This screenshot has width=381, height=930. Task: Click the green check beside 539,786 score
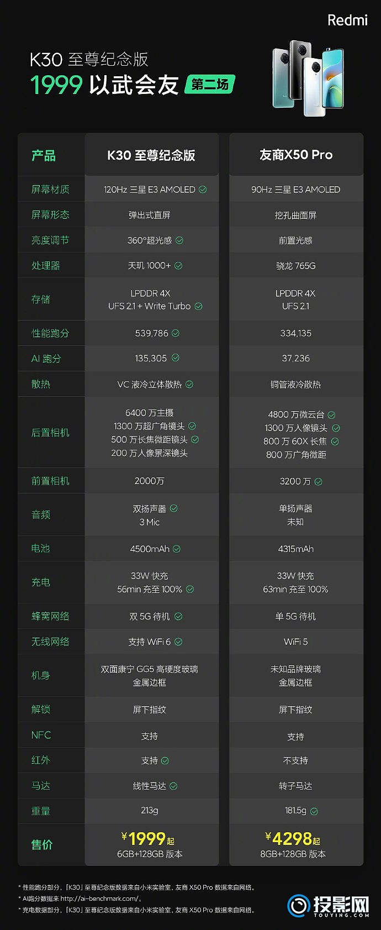coord(176,333)
